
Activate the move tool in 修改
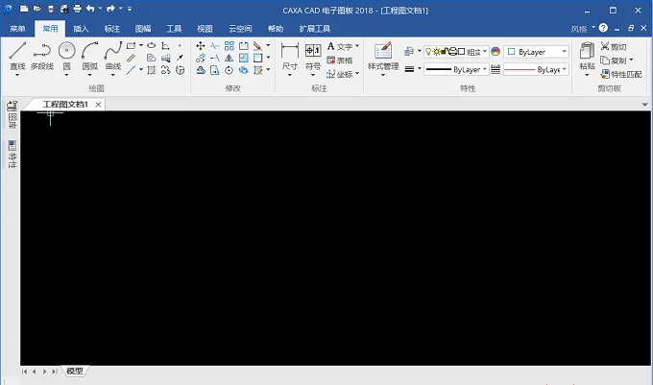click(x=201, y=46)
